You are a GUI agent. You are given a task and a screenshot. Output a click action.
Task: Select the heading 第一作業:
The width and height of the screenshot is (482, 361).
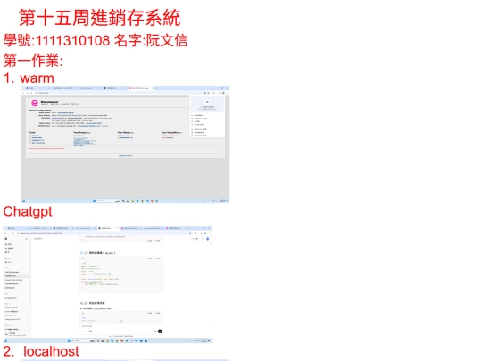pyautogui.click(x=33, y=61)
